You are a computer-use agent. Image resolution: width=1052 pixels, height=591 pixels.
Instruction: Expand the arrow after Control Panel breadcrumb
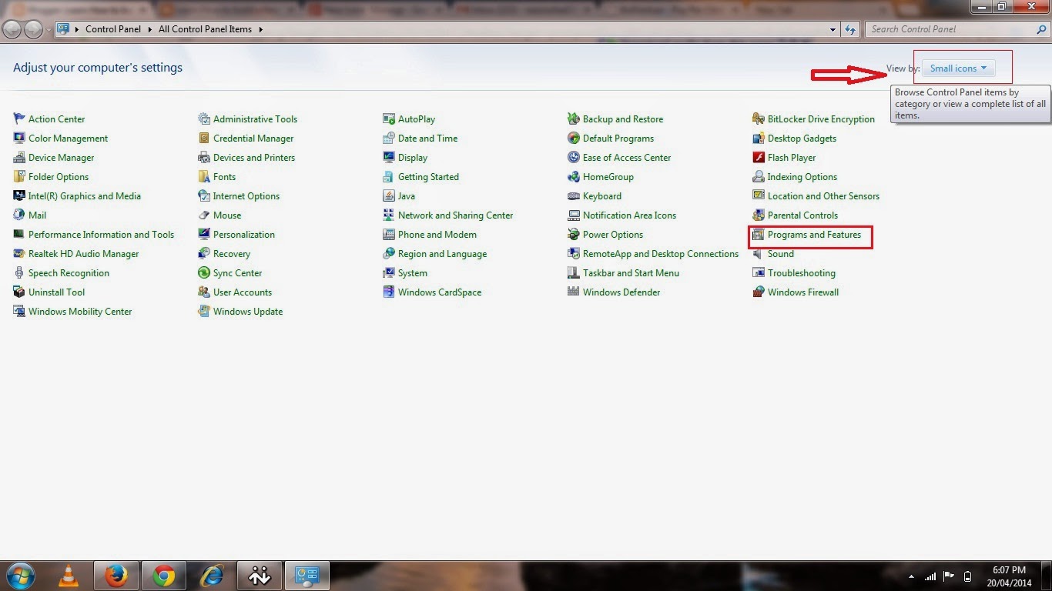pyautogui.click(x=150, y=29)
